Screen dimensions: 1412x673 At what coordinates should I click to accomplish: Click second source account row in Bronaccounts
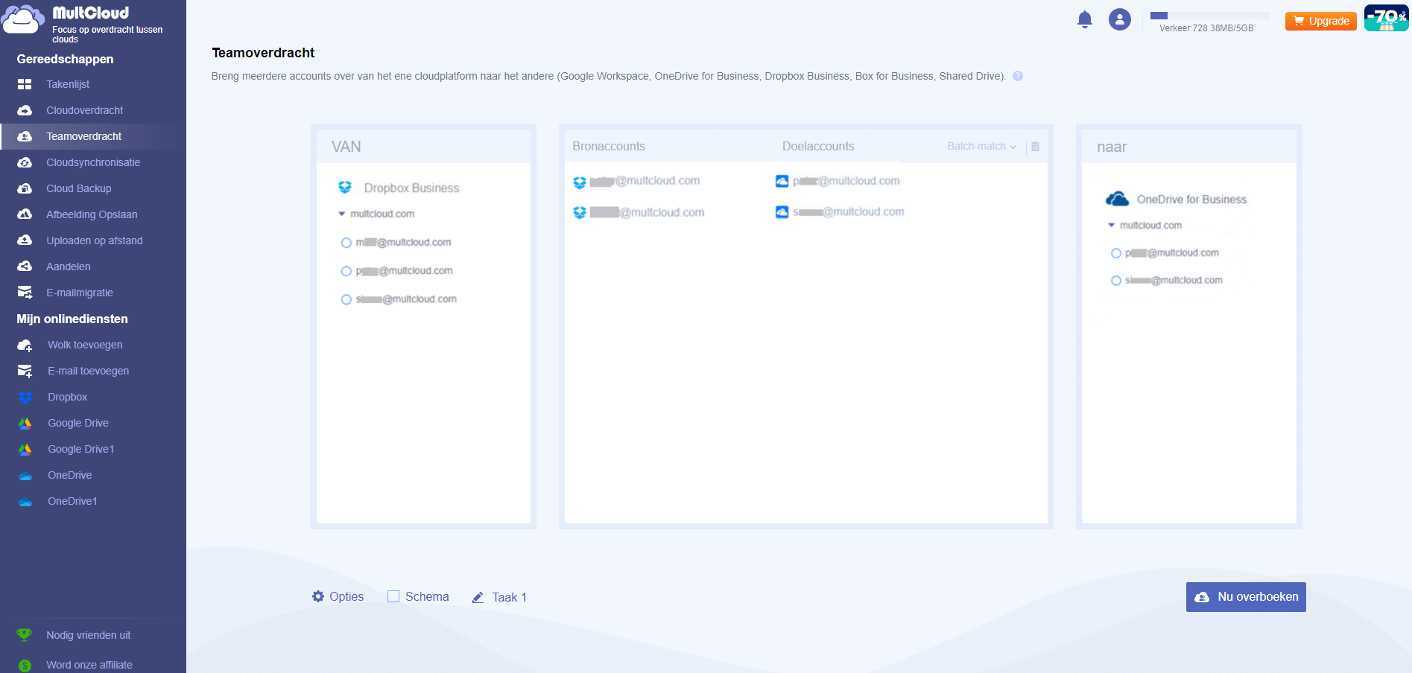[639, 212]
